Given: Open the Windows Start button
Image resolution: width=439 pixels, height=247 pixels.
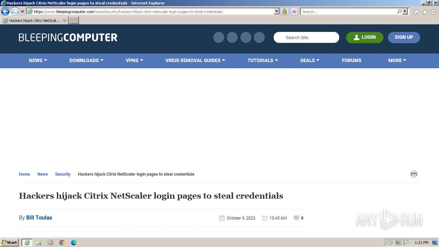Looking at the screenshot, I should [x=10, y=243].
